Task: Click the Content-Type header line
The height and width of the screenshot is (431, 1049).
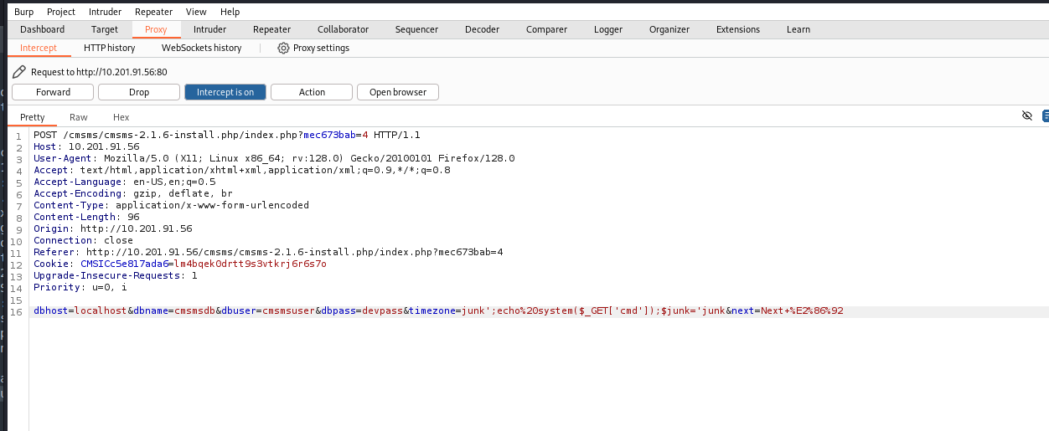Action: 171,205
